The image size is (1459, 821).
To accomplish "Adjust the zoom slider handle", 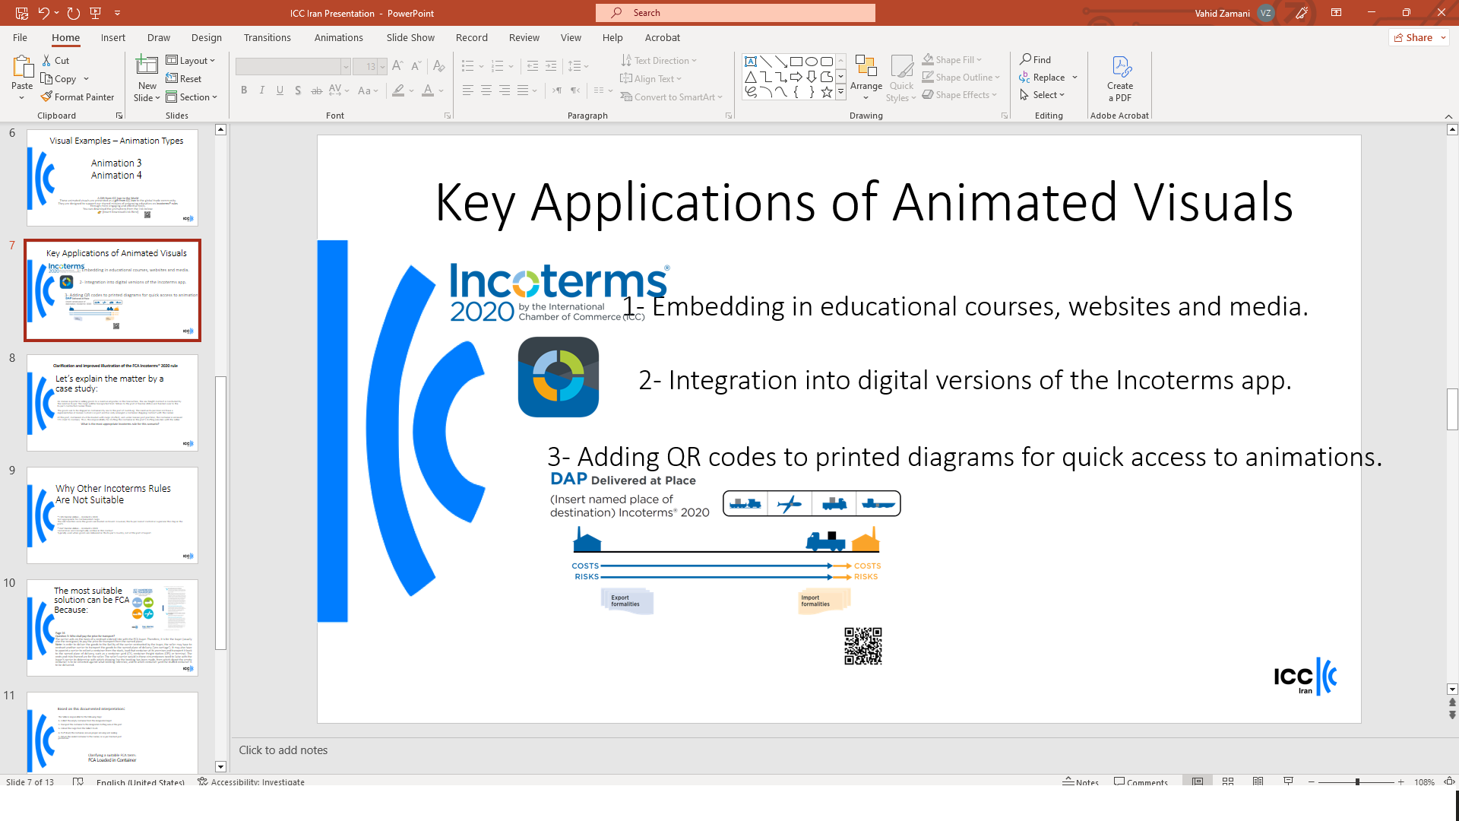I will coord(1357,781).
